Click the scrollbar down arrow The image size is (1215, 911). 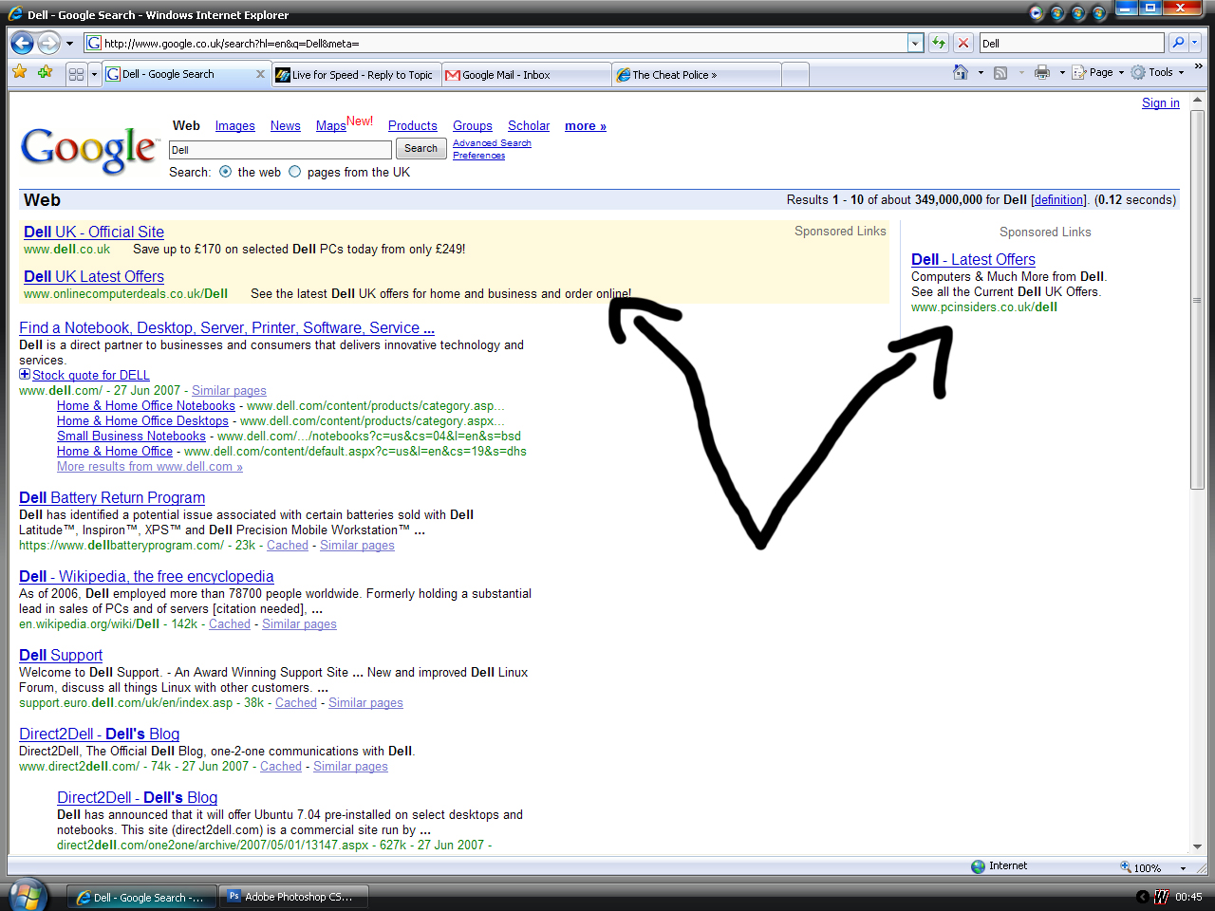1197,846
